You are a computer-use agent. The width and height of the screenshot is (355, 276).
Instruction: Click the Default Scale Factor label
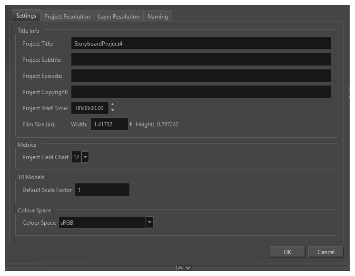click(47, 190)
